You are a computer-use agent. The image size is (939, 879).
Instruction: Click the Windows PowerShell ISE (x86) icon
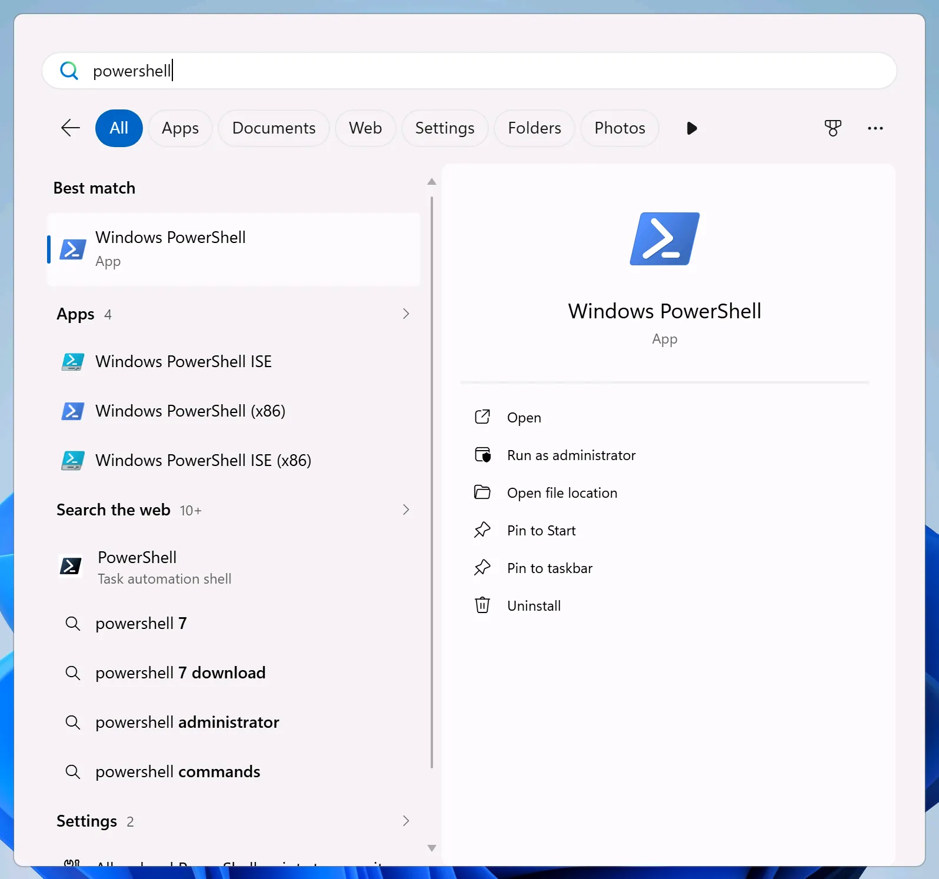73,460
